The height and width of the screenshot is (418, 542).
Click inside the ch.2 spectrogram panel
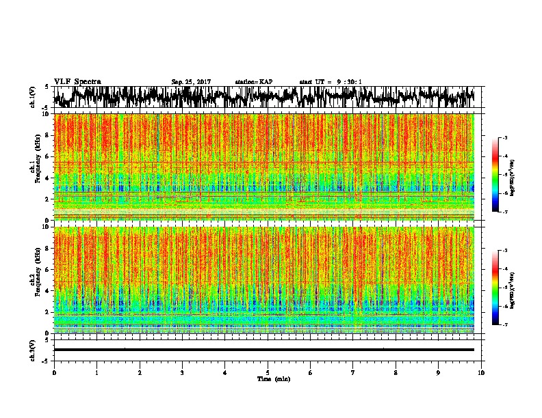pyautogui.click(x=263, y=280)
